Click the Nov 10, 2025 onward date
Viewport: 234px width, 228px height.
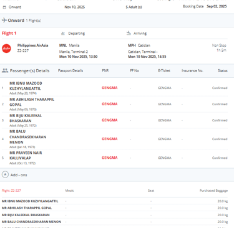[x=75, y=7]
